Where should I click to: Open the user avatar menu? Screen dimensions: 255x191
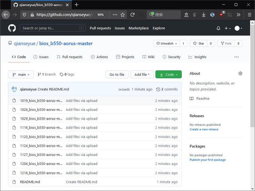coord(238,28)
